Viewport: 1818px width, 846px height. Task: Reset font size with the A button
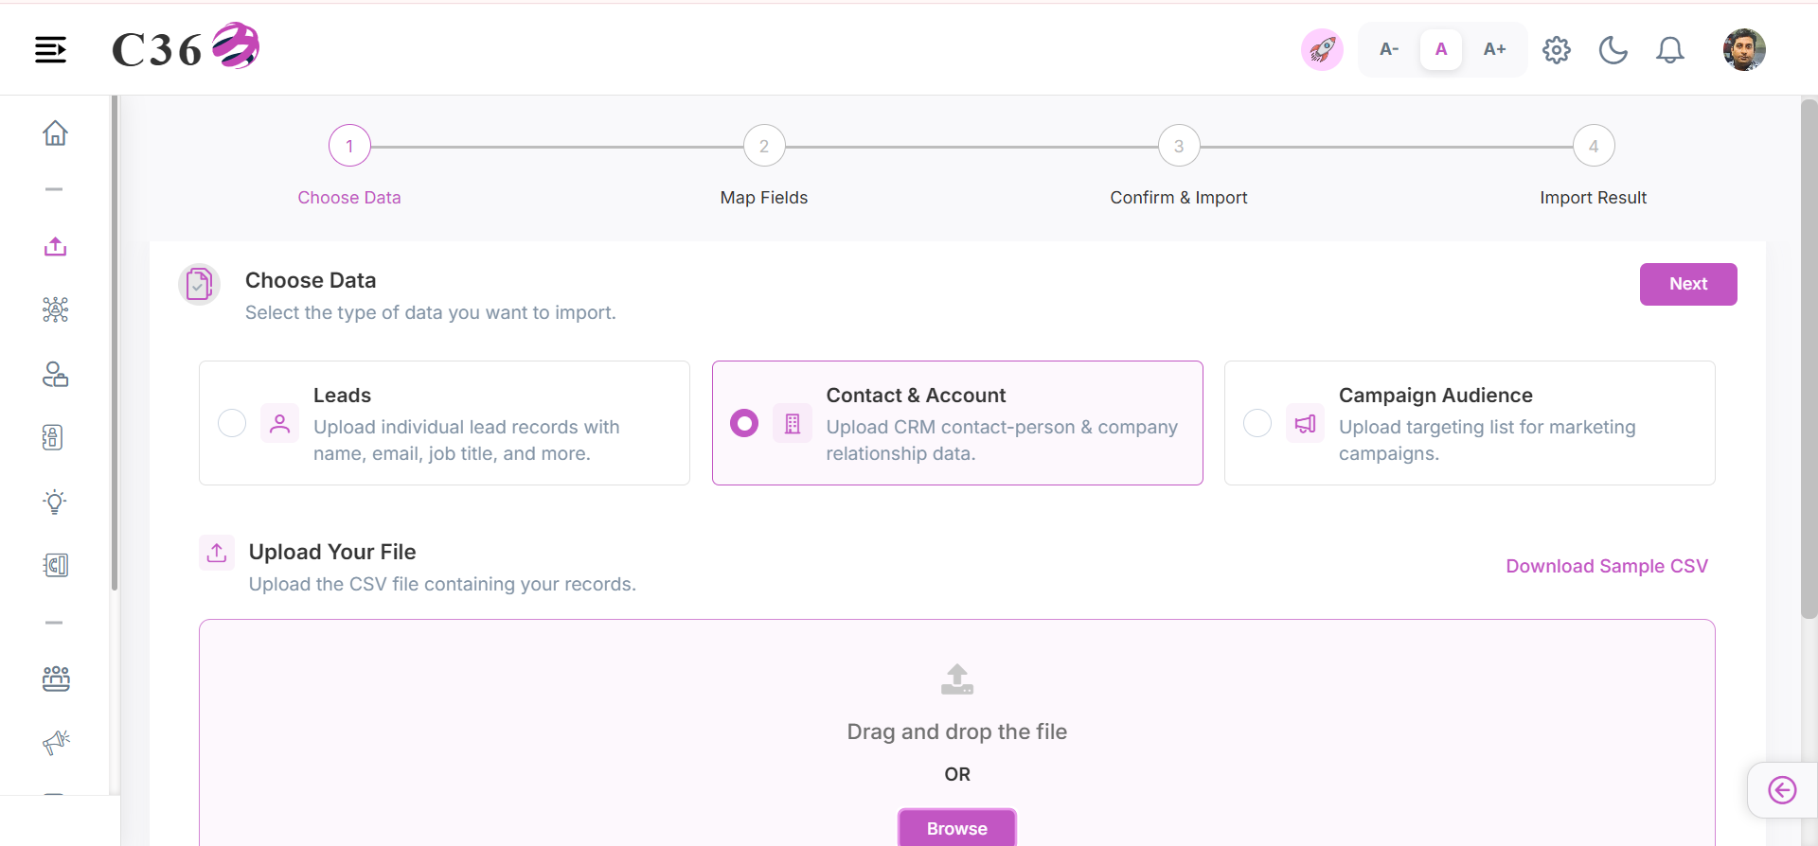pyautogui.click(x=1441, y=49)
